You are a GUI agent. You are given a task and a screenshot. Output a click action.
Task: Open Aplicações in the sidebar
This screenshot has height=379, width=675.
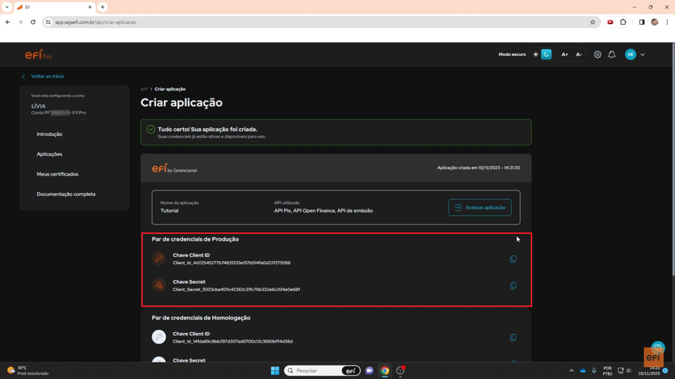coord(49,154)
